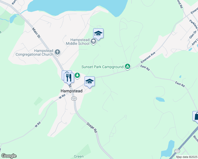Click the Hampstead town label

(x=71, y=91)
